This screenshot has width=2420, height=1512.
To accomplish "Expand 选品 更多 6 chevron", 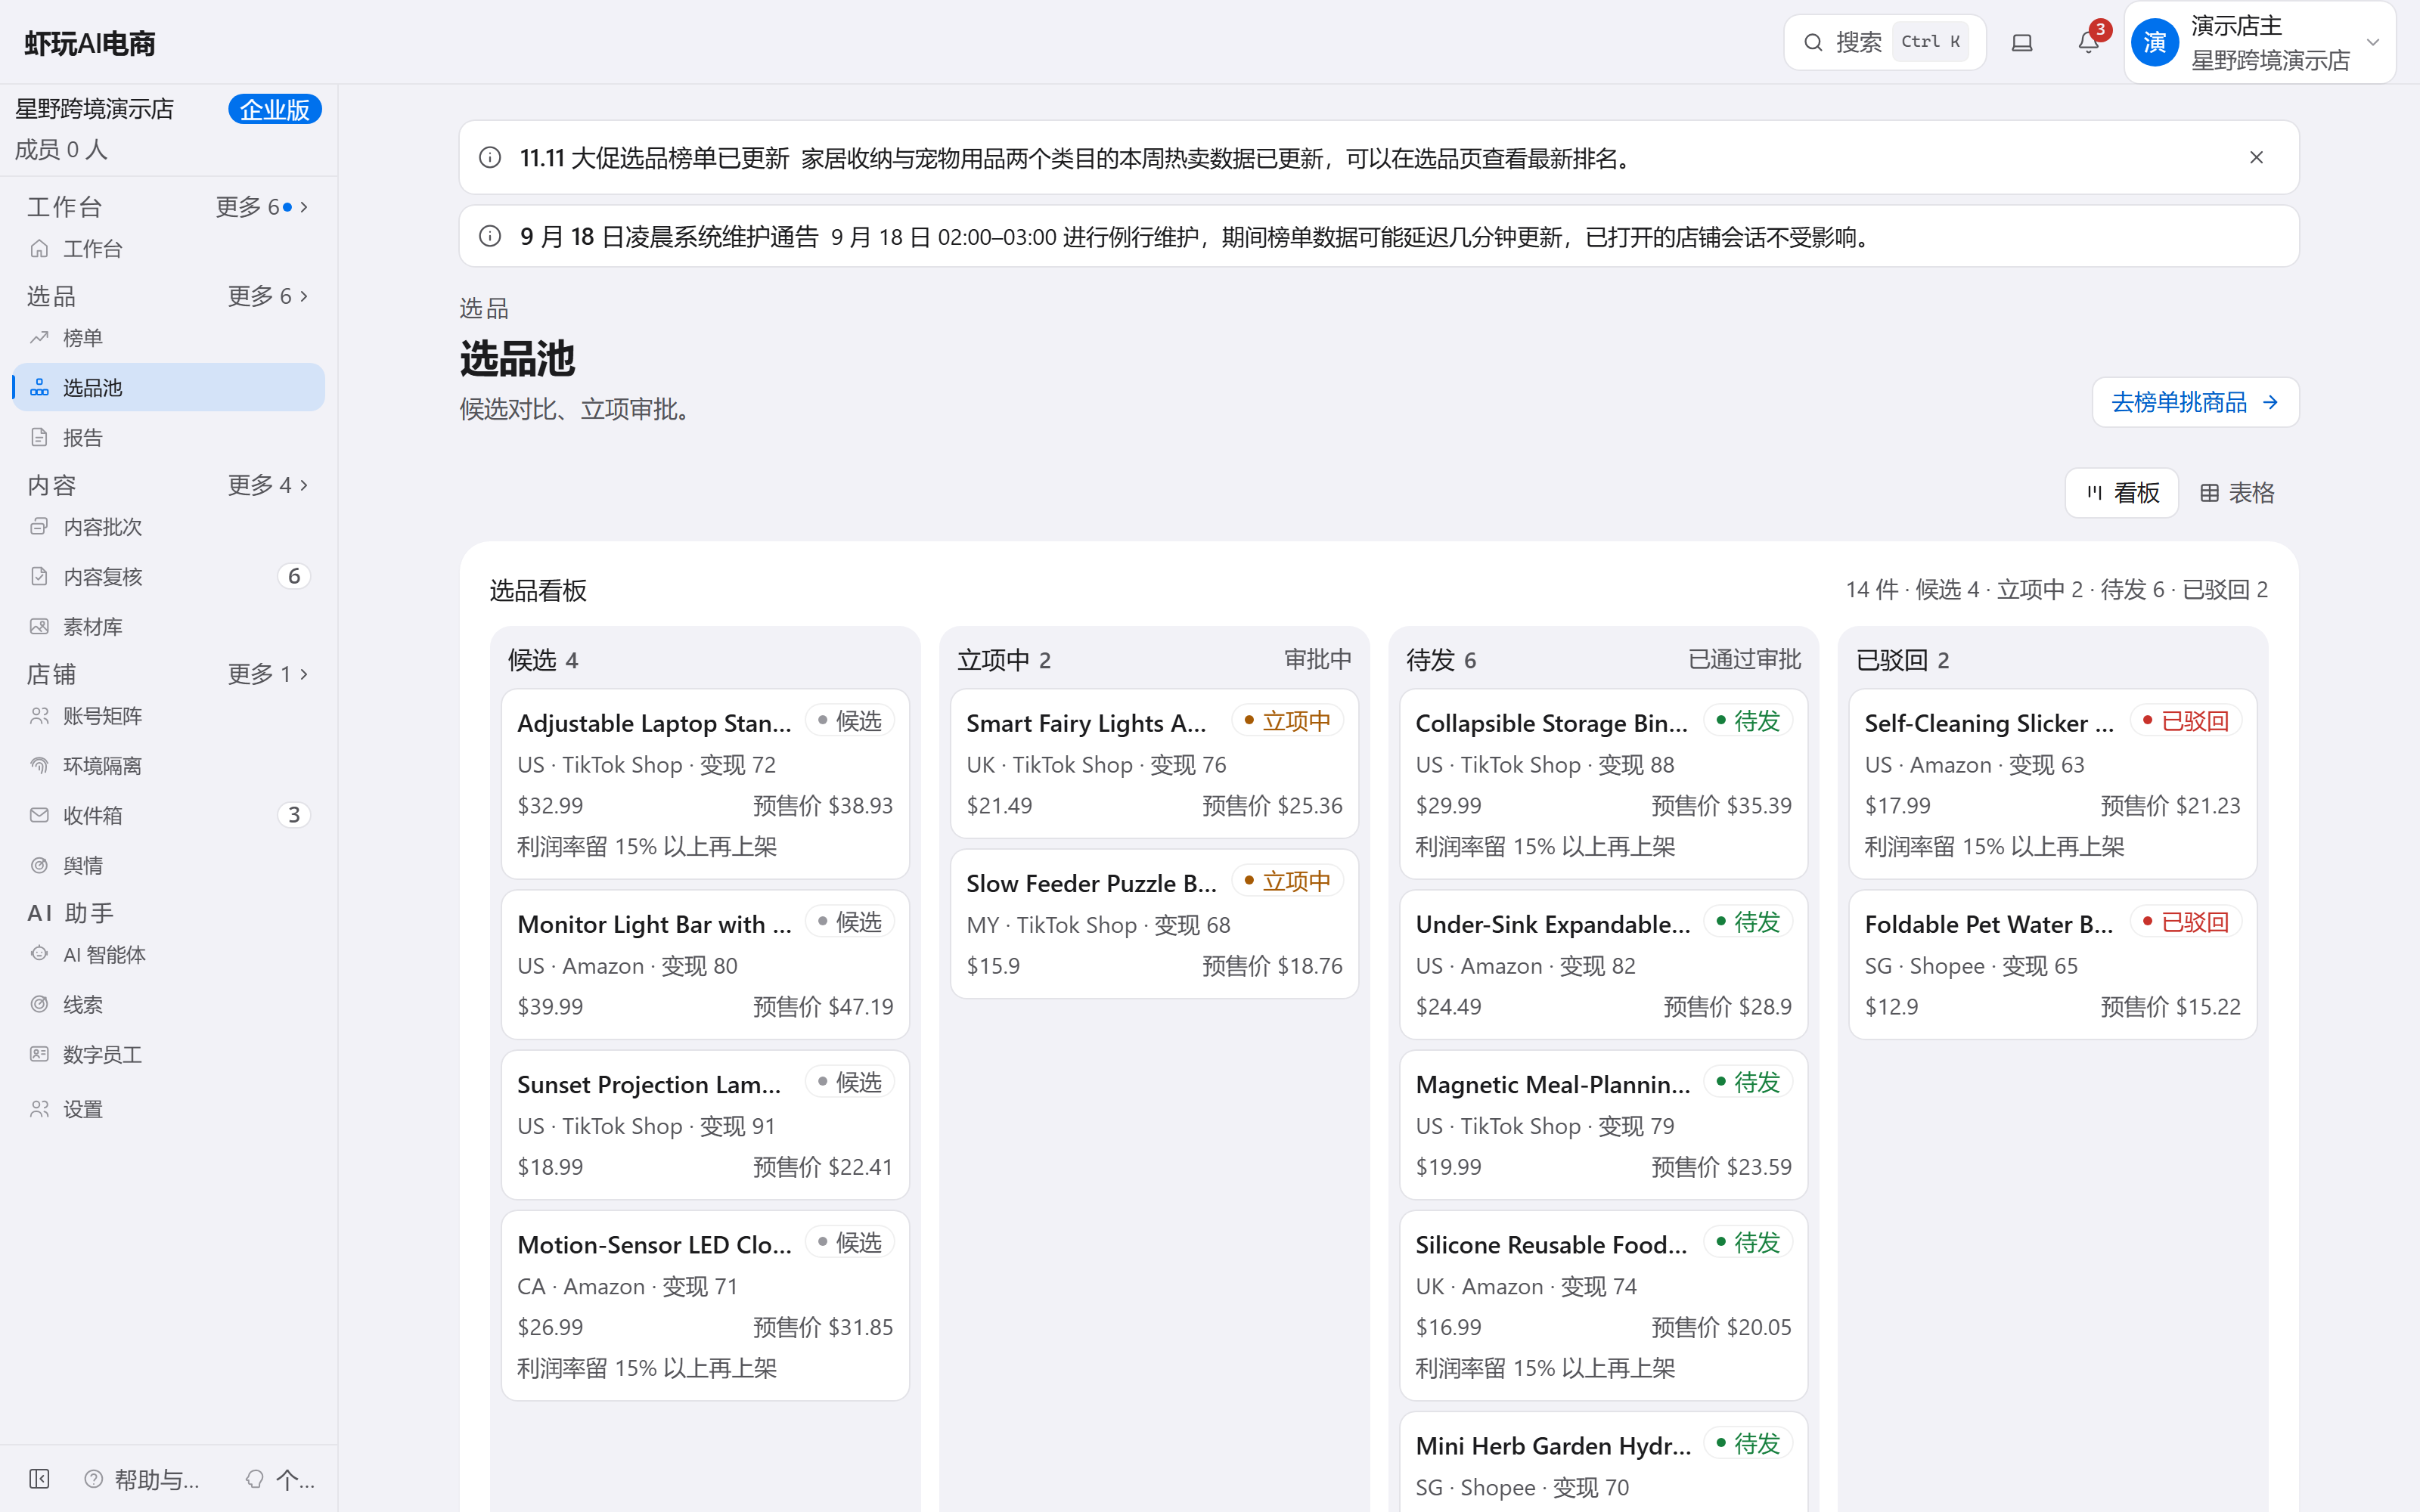I will click(x=304, y=296).
